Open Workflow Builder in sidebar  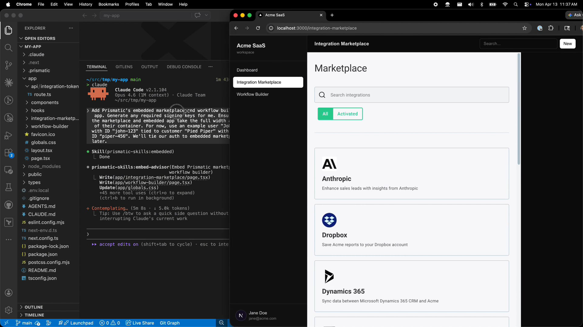(x=252, y=94)
